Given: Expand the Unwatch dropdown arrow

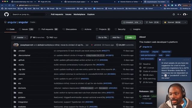Looking at the screenshot, I should click(x=141, y=22).
